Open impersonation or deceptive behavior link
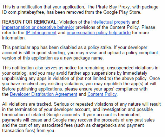This screenshot has width=165, height=137. [38, 27]
